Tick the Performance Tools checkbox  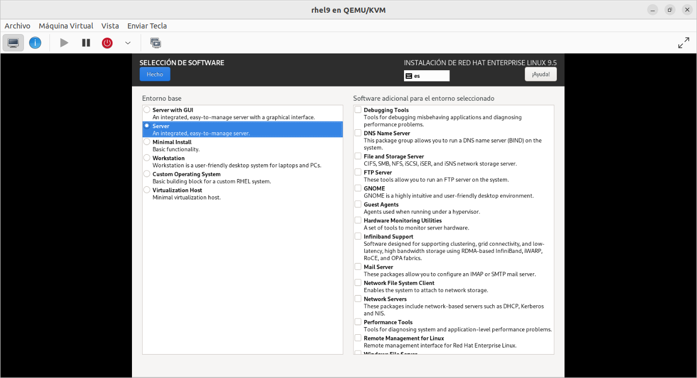pos(358,322)
